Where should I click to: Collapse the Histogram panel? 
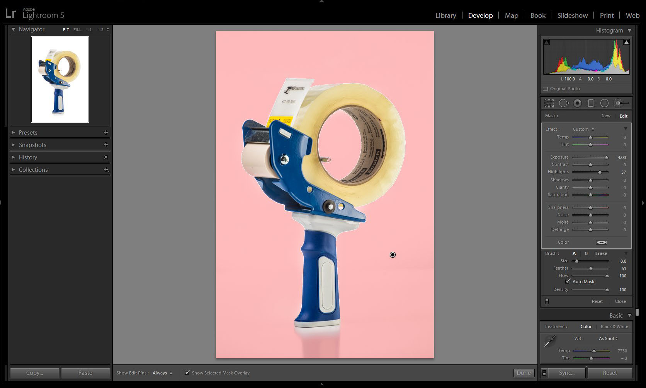click(629, 30)
